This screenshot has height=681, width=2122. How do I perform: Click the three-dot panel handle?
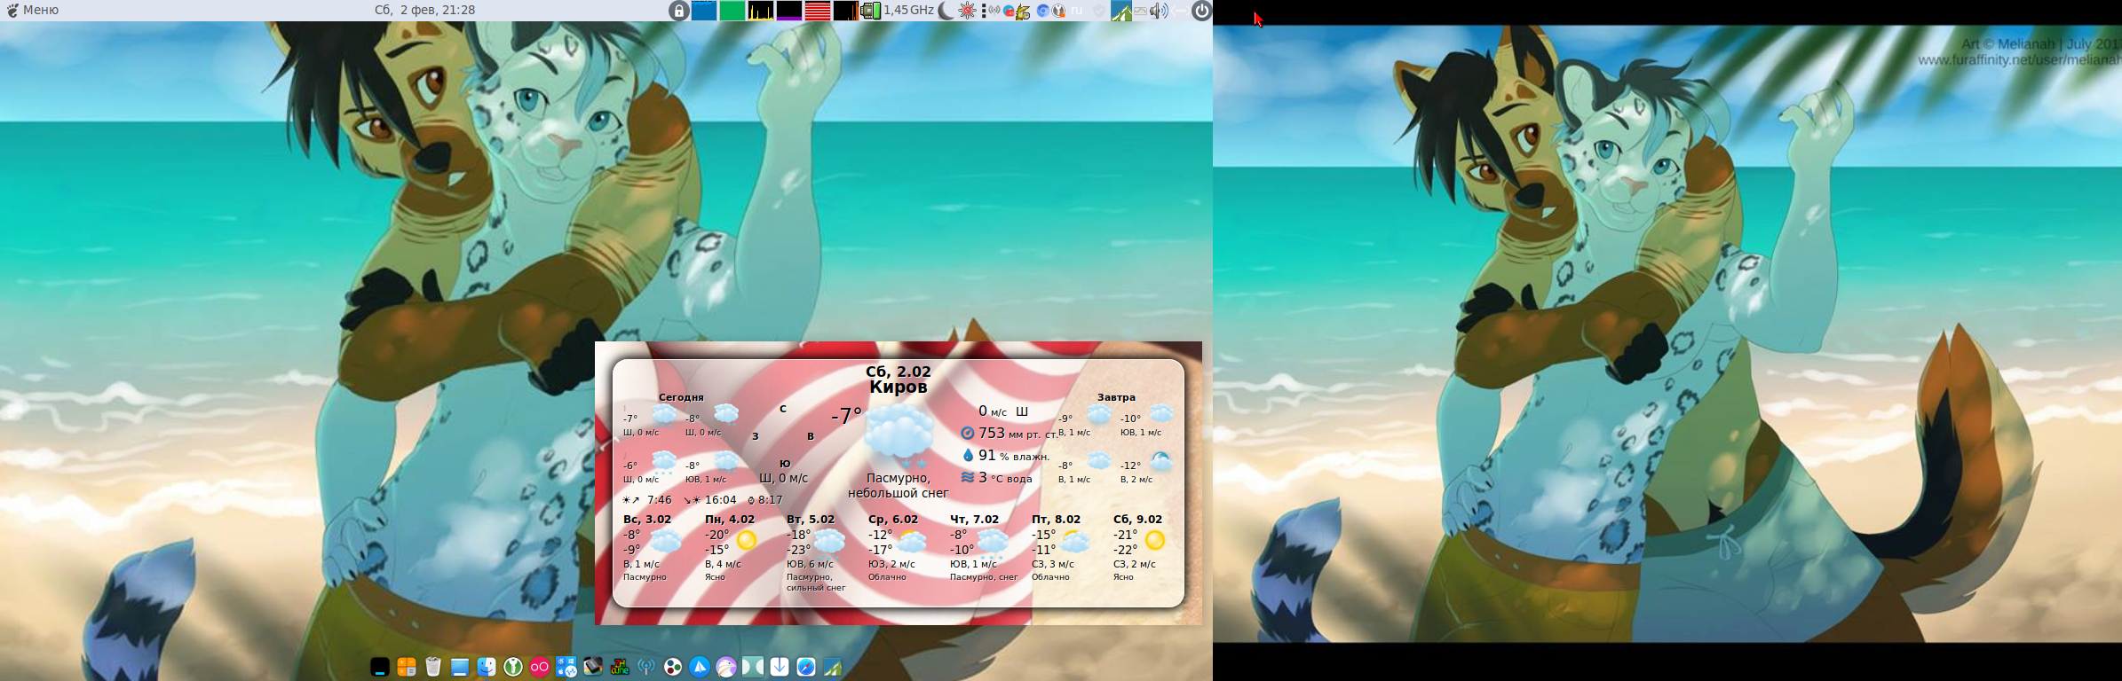pos(984,11)
